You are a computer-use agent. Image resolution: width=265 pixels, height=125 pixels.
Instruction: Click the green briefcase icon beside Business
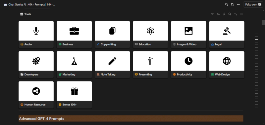60,45
